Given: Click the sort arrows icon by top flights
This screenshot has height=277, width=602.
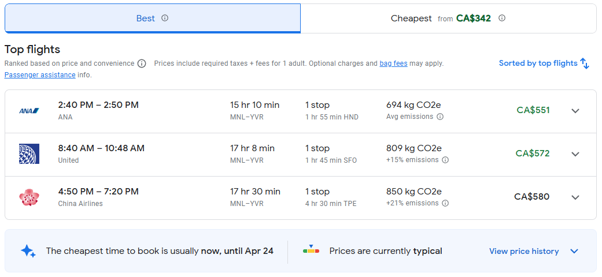Looking at the screenshot, I should coord(585,63).
